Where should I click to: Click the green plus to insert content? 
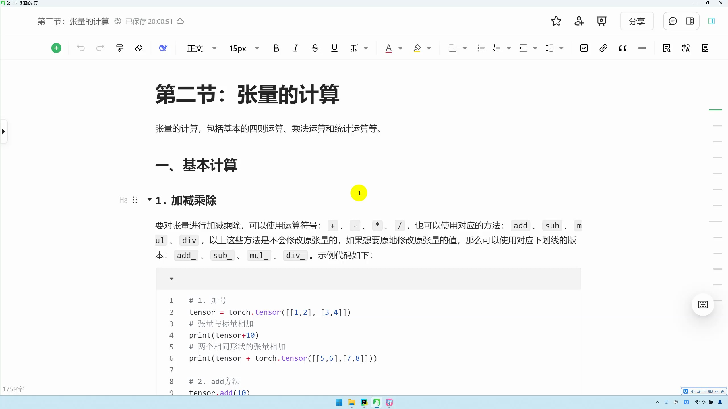coord(56,48)
